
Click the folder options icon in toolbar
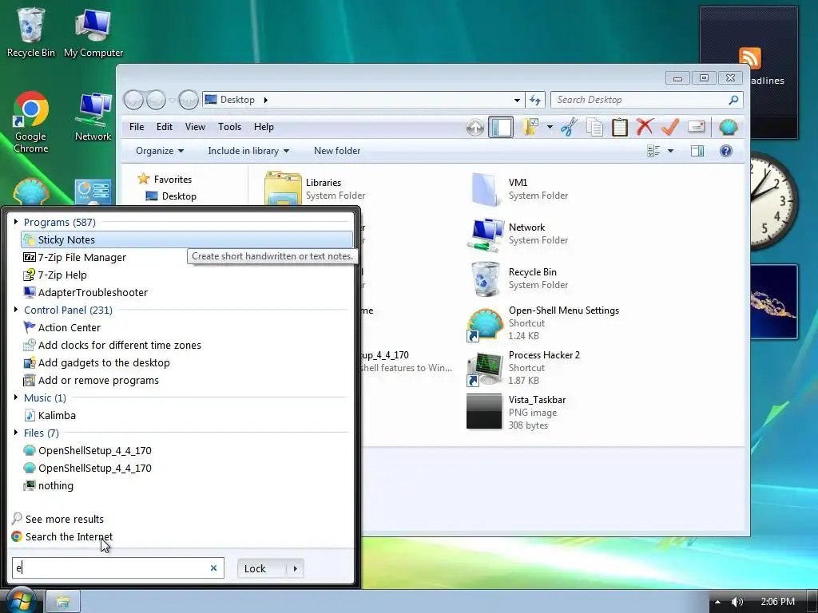531,127
